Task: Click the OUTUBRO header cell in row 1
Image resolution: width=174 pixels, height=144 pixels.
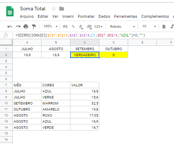Action: coord(114,49)
